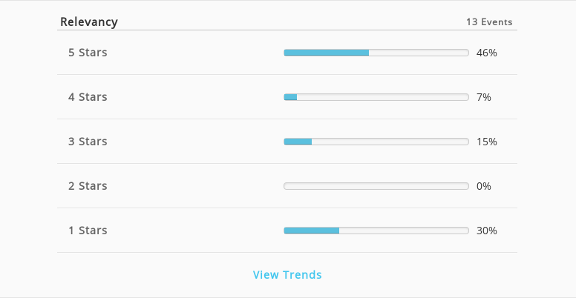
Task: Click the 46% percentage value
Action: coord(487,53)
